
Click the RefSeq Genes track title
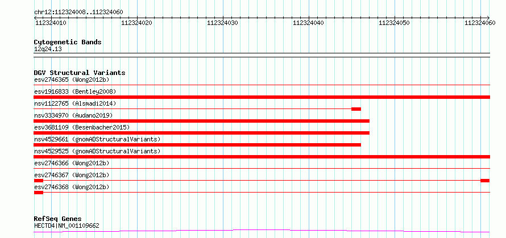pyautogui.click(x=58, y=219)
